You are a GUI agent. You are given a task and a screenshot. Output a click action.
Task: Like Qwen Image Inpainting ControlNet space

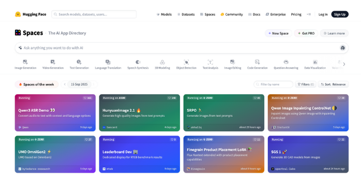click(x=341, y=98)
